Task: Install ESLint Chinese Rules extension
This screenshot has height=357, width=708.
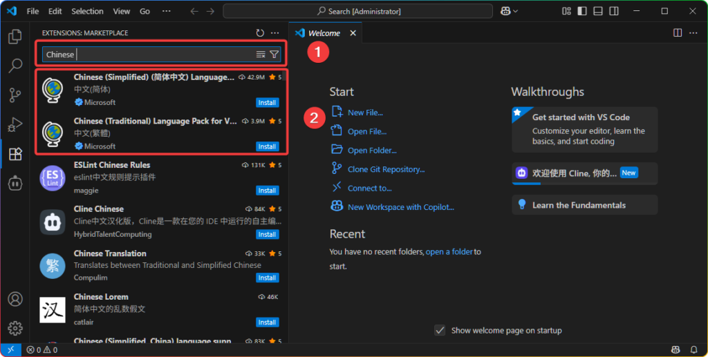Action: 268,191
